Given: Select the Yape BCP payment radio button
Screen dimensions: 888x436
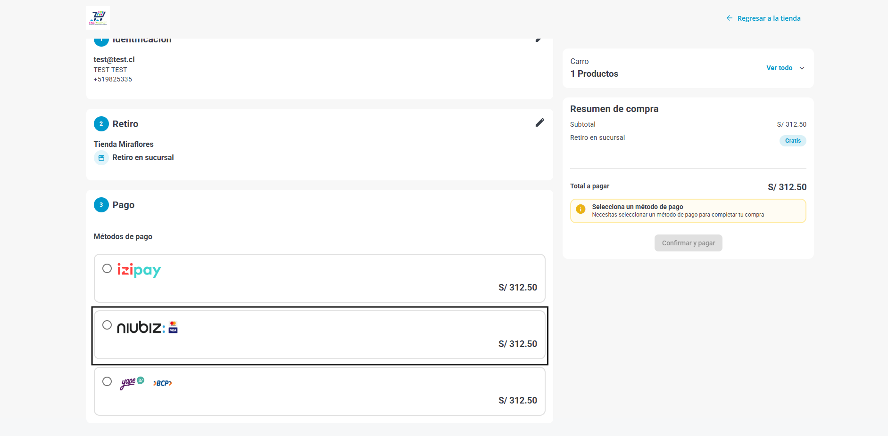Looking at the screenshot, I should coord(107,381).
